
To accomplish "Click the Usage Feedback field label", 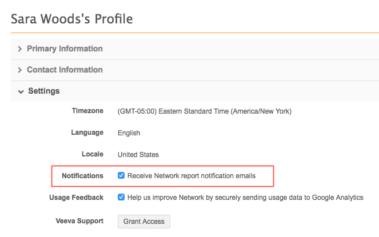I will 76,198.
